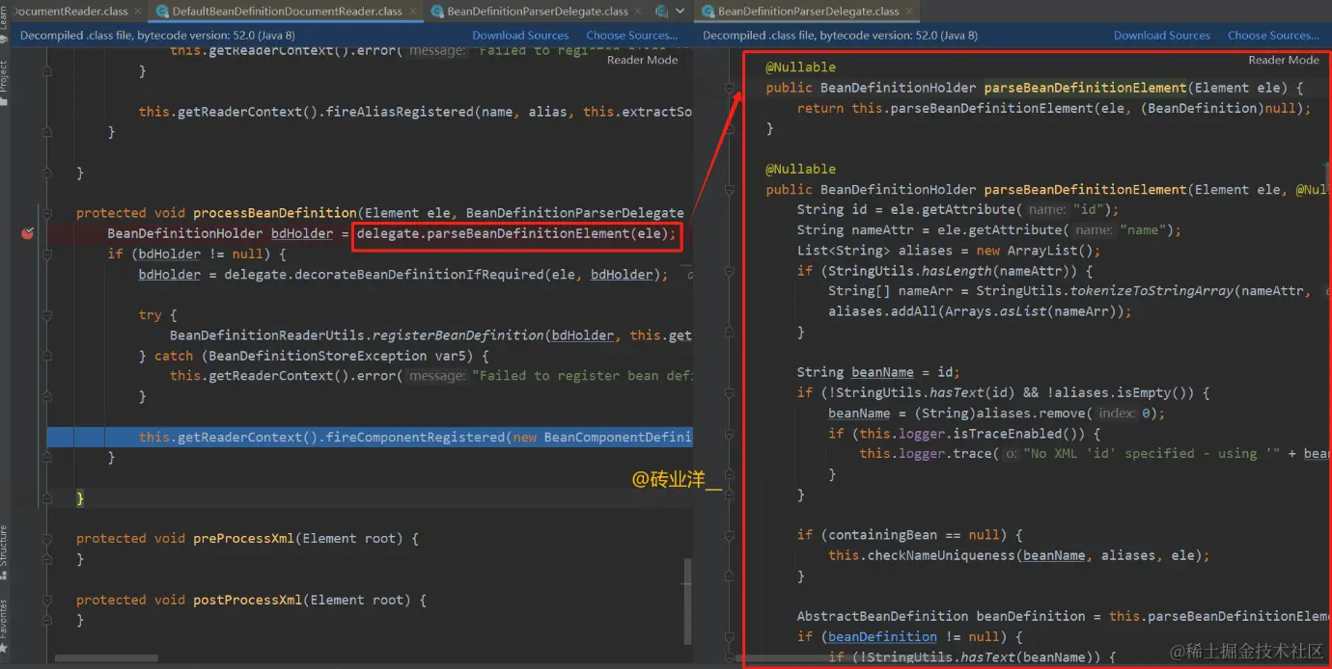Click Choose Sources in left editor

click(632, 36)
